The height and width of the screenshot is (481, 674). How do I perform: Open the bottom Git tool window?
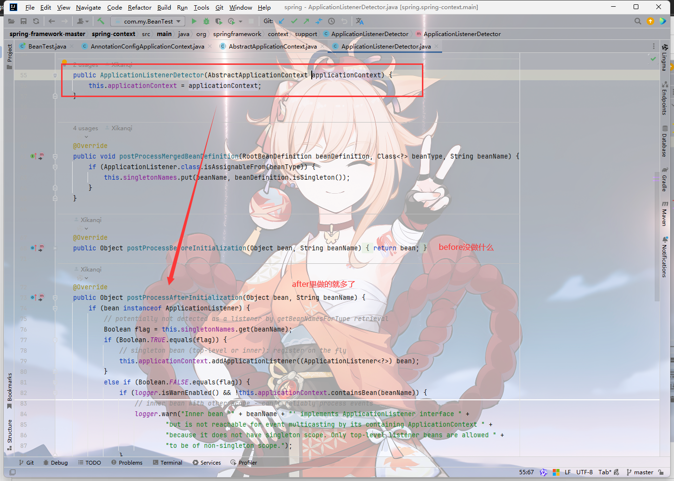point(26,462)
